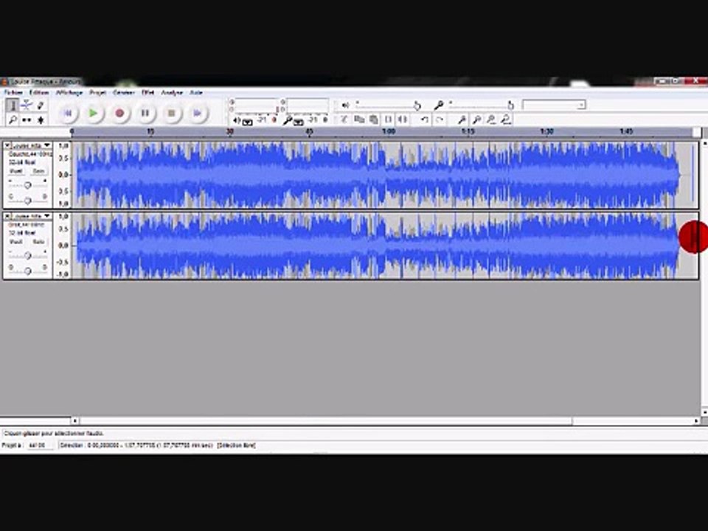
Task: Open the Générer menu
Action: pyautogui.click(x=124, y=92)
